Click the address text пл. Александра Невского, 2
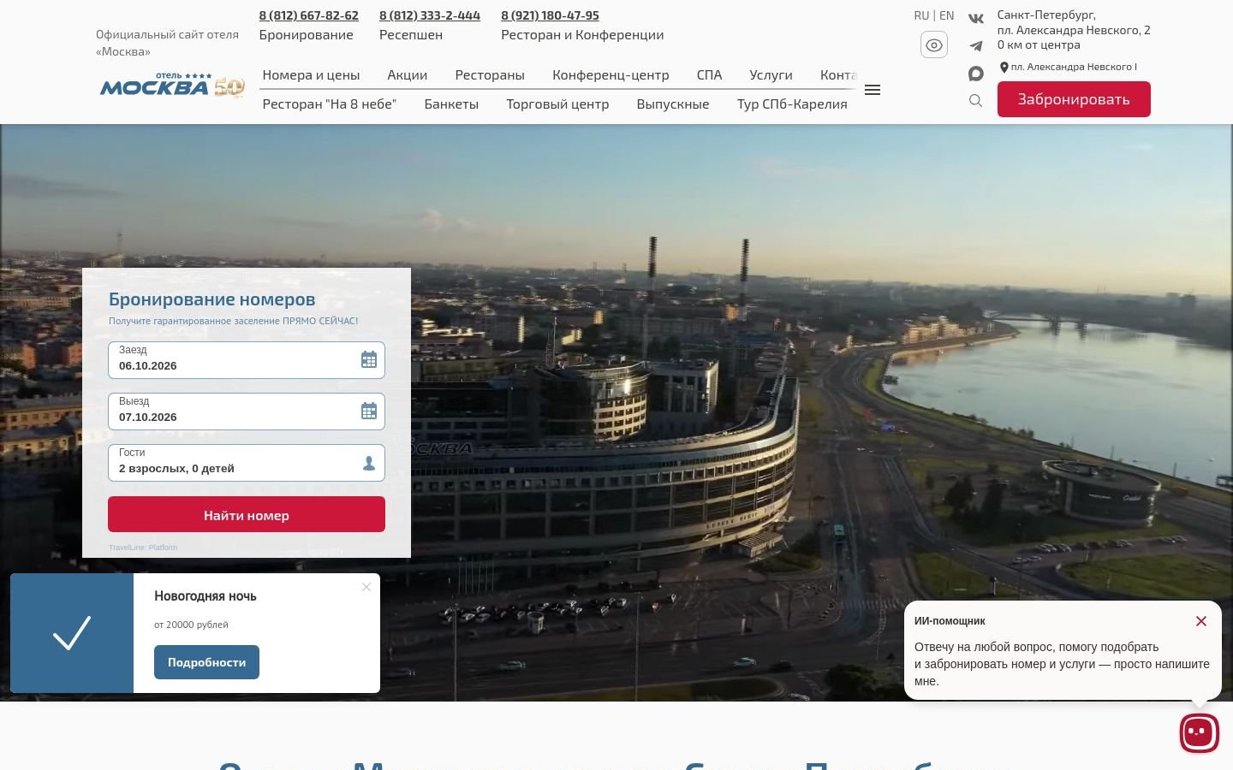The width and height of the screenshot is (1233, 770). click(1074, 30)
